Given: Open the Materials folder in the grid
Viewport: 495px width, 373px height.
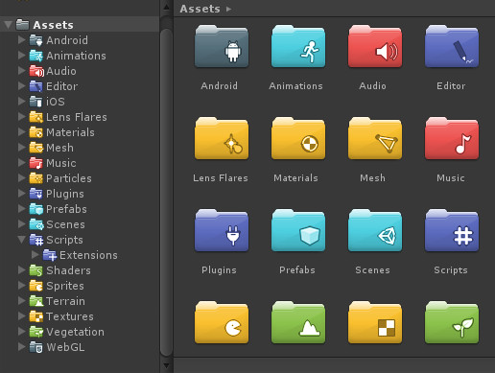Looking at the screenshot, I should (298, 139).
